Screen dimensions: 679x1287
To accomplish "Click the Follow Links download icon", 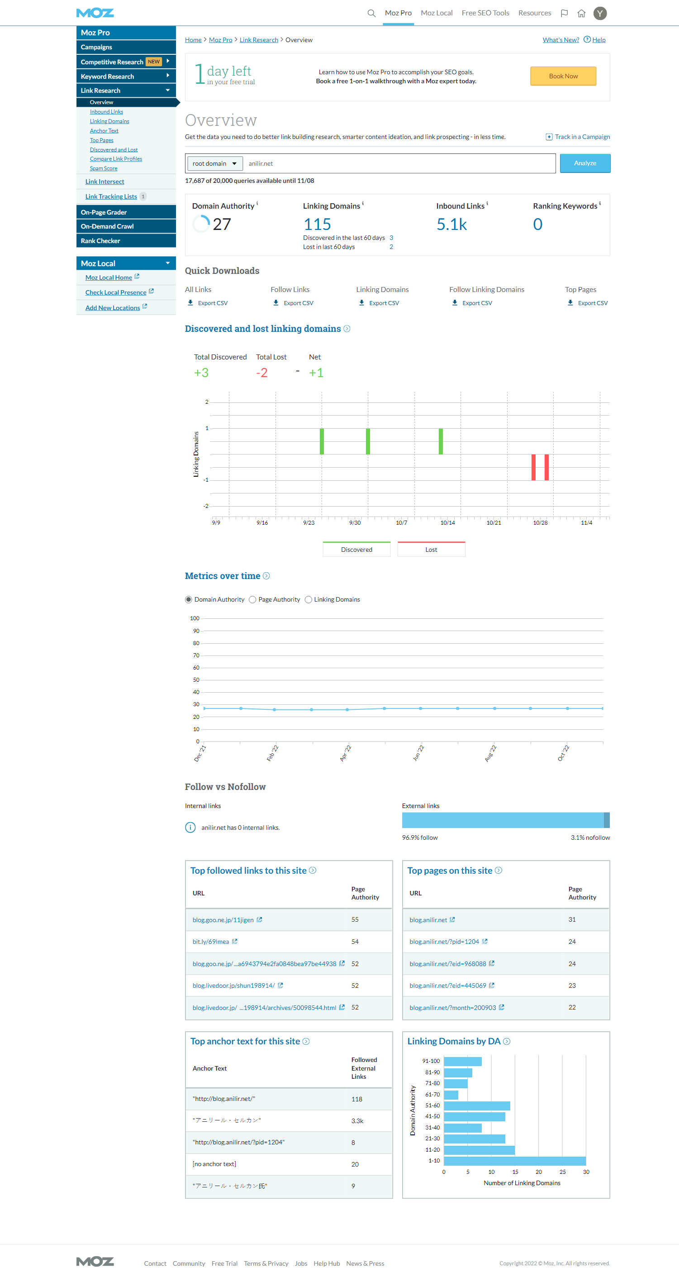I will coord(276,303).
